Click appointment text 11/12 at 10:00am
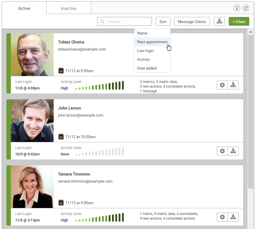Viewport: 256px width, 229px height. (80, 137)
